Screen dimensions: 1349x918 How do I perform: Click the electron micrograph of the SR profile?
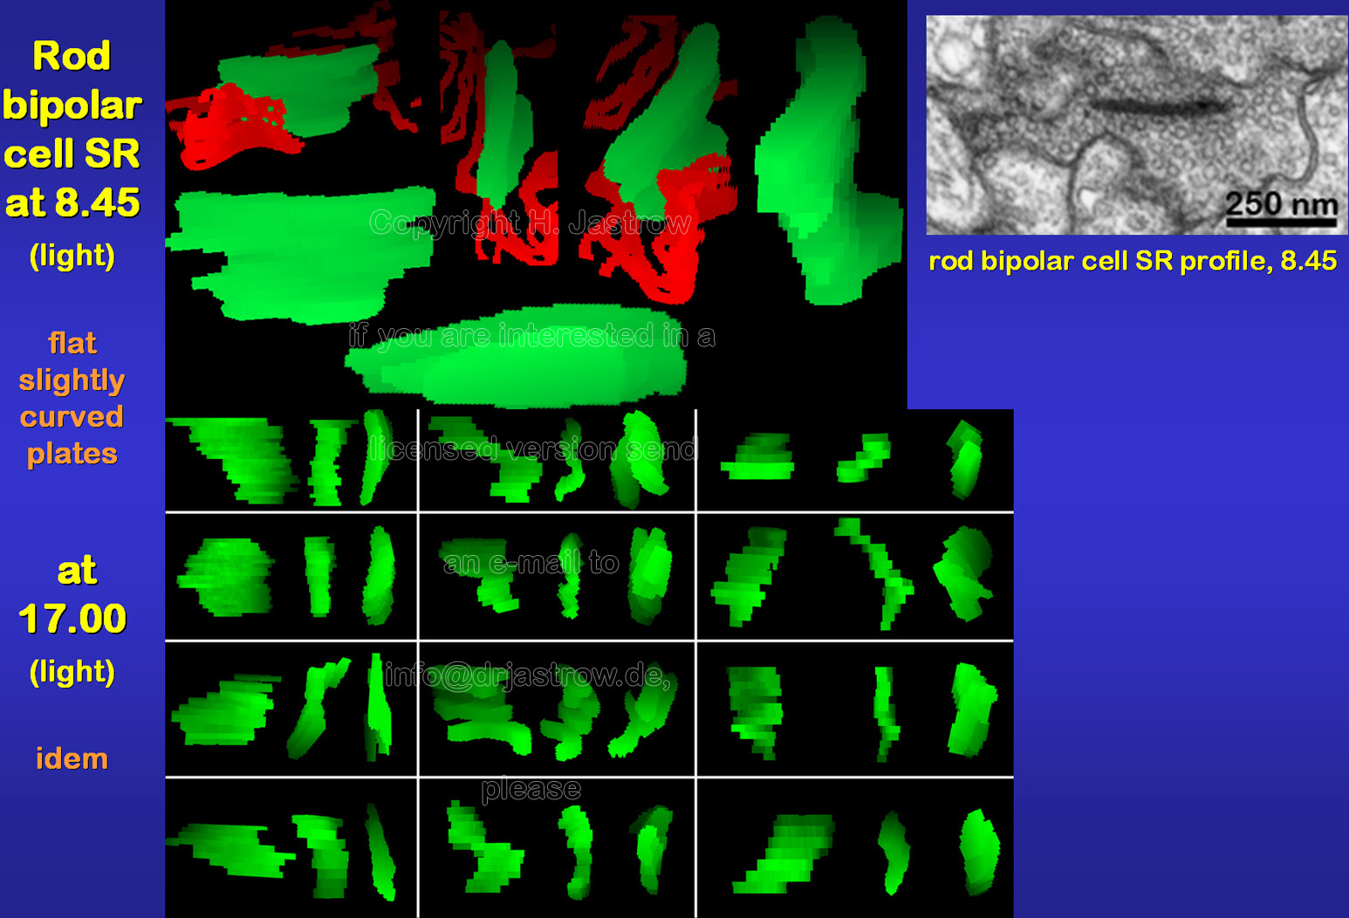click(1137, 125)
